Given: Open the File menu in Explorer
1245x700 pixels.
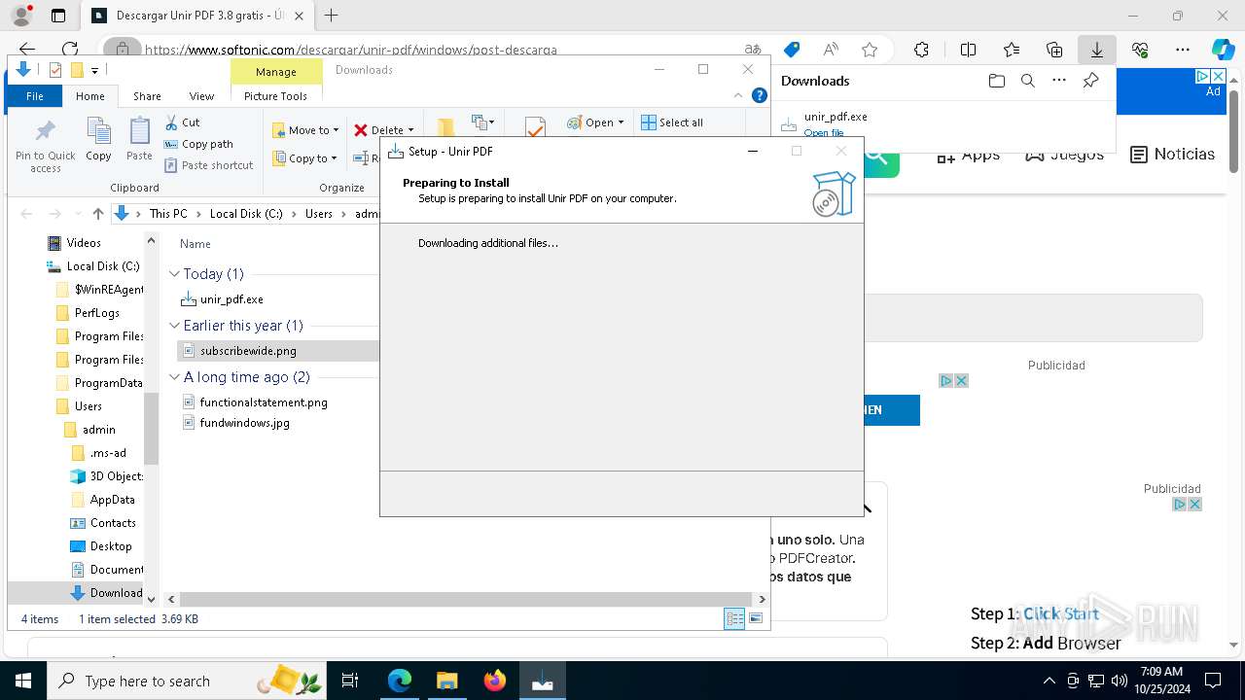Looking at the screenshot, I should tap(35, 96).
